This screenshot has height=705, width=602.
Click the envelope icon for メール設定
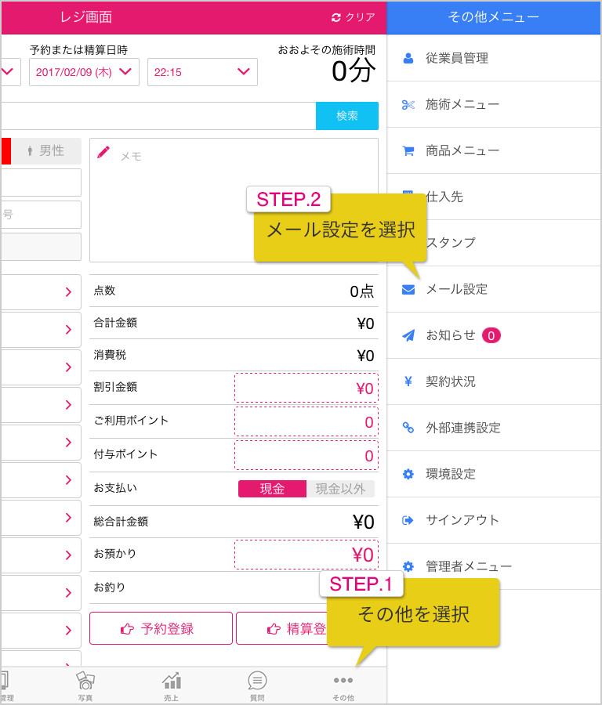(408, 290)
